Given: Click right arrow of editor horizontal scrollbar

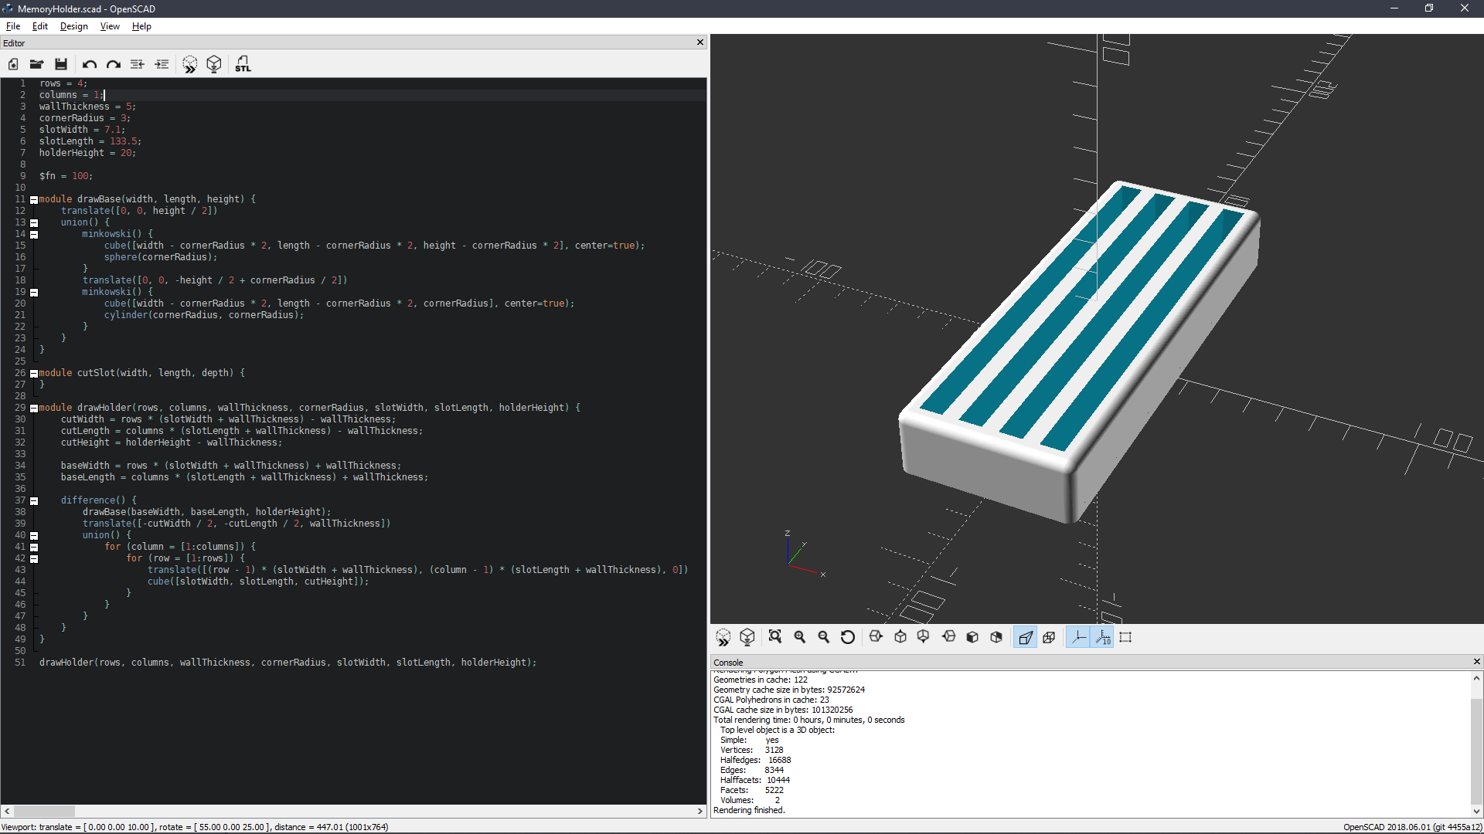Looking at the screenshot, I should tap(700, 811).
